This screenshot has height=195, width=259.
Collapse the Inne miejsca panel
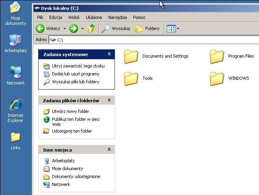click(x=109, y=150)
